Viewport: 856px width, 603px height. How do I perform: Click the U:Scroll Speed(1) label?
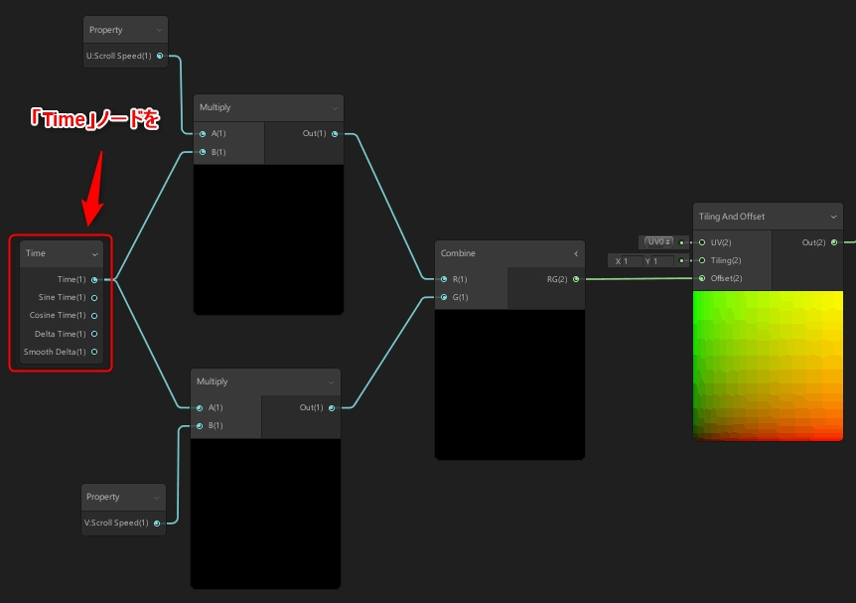coord(118,56)
